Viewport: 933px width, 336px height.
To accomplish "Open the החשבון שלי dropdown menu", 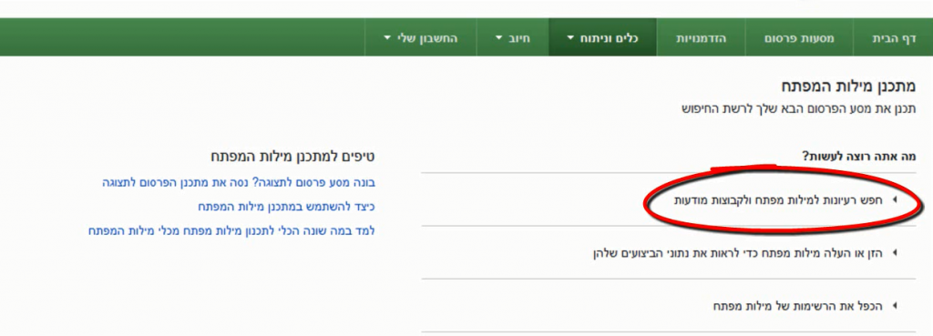I will (421, 38).
